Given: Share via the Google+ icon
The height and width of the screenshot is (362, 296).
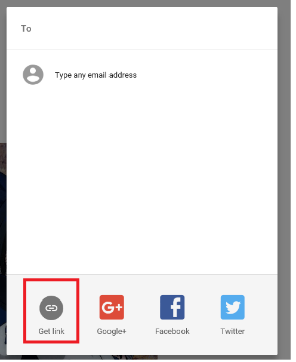Looking at the screenshot, I should pos(112,307).
